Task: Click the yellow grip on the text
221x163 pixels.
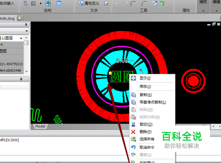Action: point(110,73)
